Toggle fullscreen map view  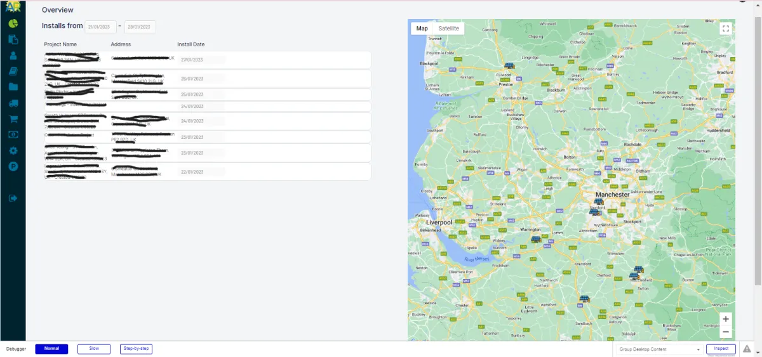click(x=726, y=29)
